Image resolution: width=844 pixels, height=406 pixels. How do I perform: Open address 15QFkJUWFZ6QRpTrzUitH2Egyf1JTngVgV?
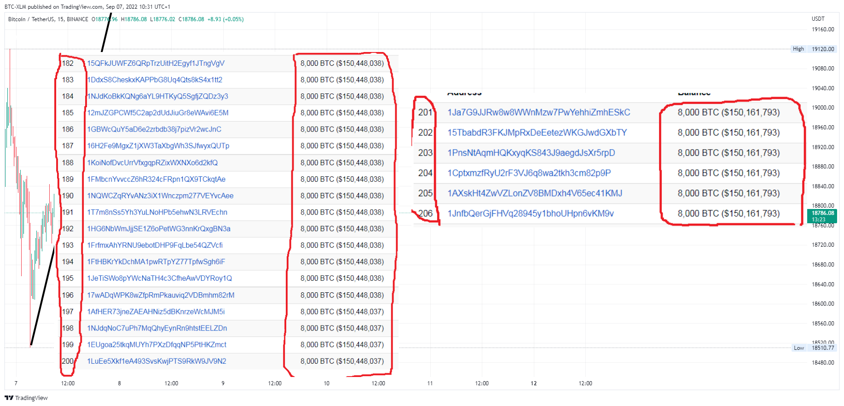(156, 63)
